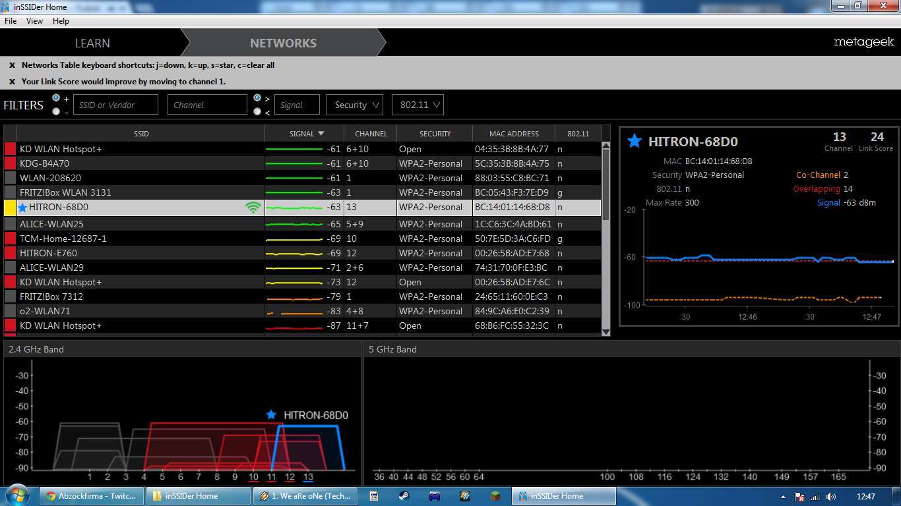Click the networks table vertical scrollbar
The image size is (901, 506).
coord(606,239)
